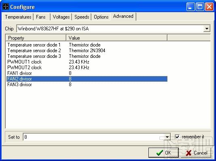Screen dimensions: 216x161
Task: Click the 23.43 KHz value of PWMOUT2 clock
Action: point(79,68)
